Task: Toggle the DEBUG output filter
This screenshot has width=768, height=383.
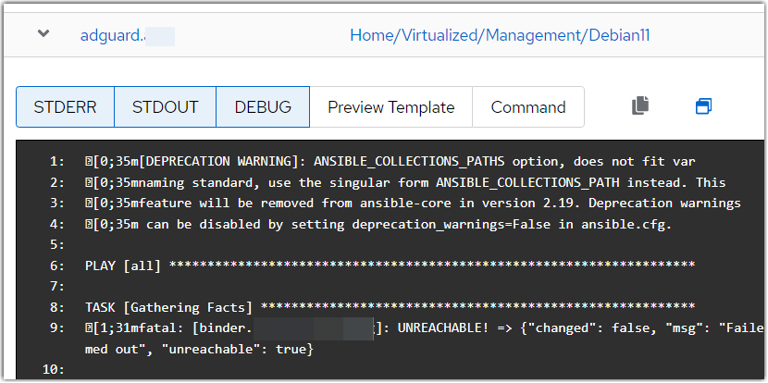Action: click(263, 107)
